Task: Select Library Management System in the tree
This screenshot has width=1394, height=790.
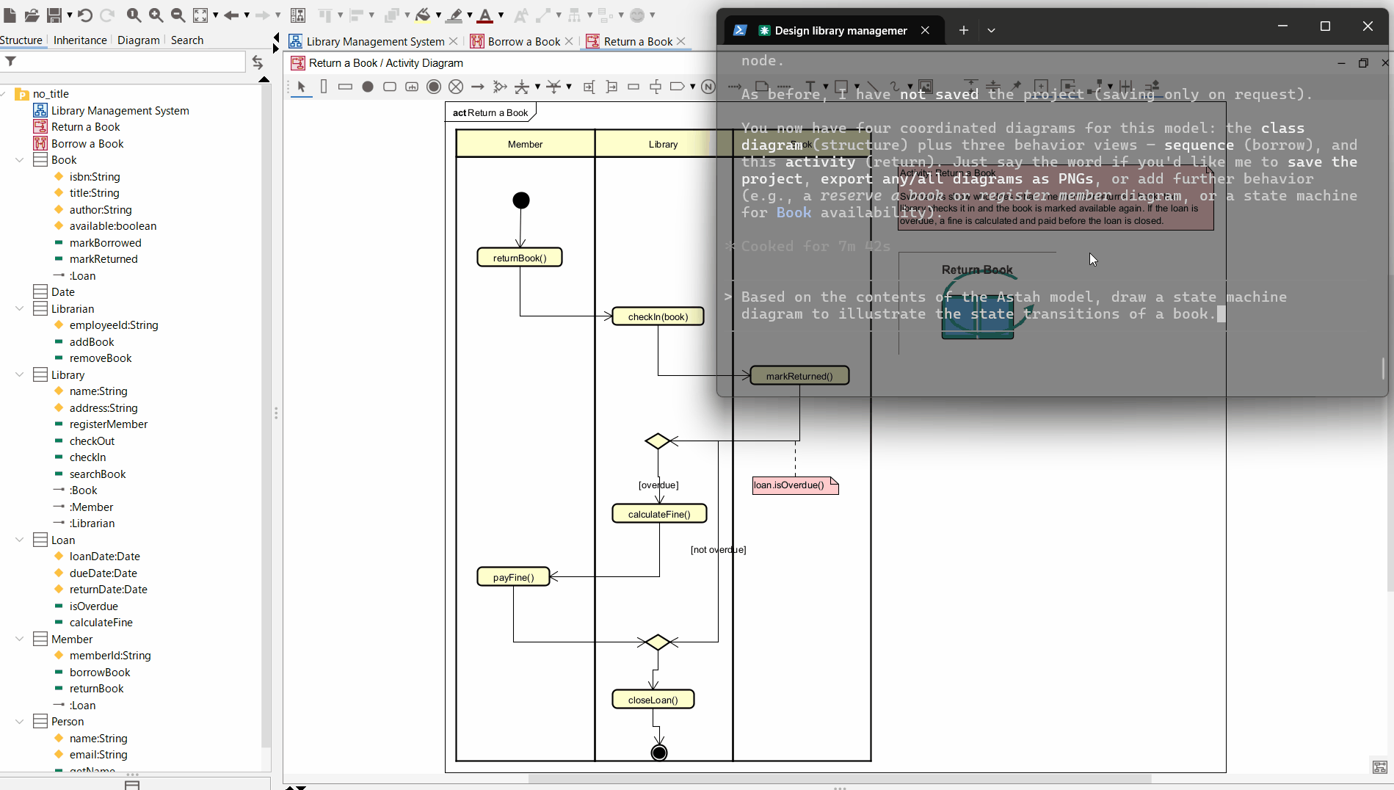Action: 120,111
